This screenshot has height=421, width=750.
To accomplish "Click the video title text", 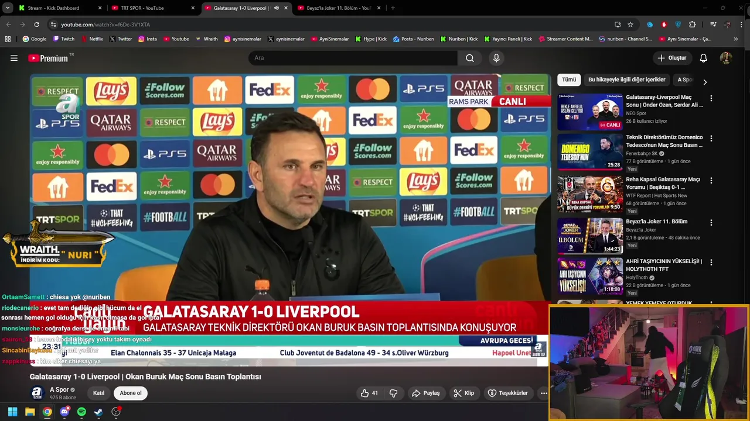I will coord(145,377).
